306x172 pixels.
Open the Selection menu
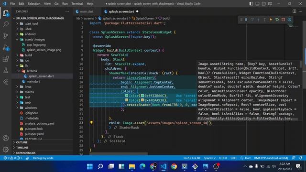click(x=34, y=3)
